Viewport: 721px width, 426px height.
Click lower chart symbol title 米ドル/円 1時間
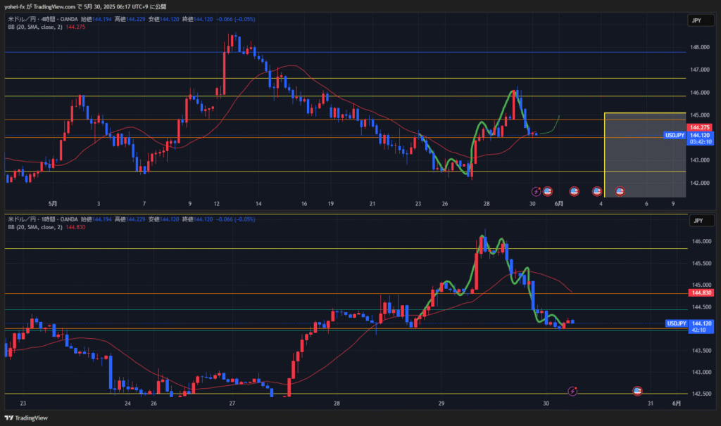point(34,219)
